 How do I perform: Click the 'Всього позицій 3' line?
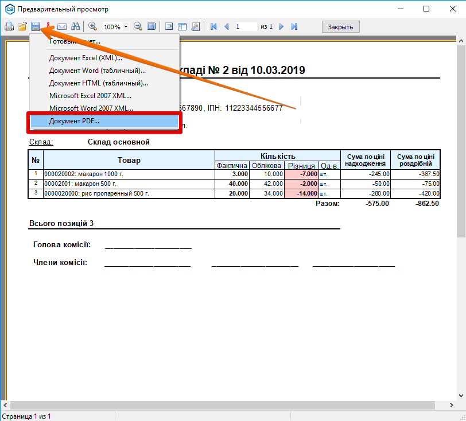click(61, 224)
